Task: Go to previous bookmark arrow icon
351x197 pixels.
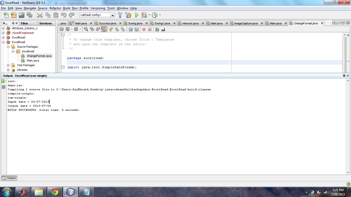Action: point(111,29)
